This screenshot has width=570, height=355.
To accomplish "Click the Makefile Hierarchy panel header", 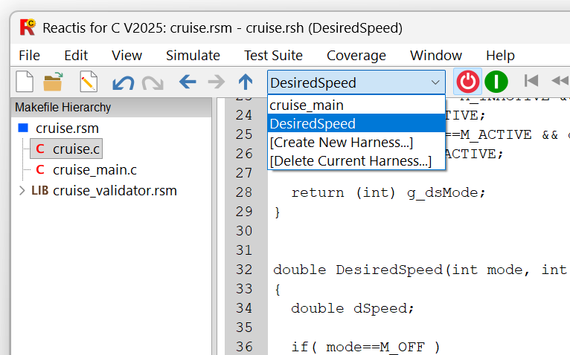I will click(x=111, y=108).
